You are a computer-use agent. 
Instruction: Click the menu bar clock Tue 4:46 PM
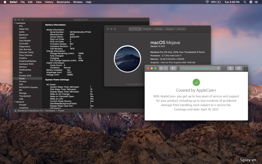[x=232, y=2]
